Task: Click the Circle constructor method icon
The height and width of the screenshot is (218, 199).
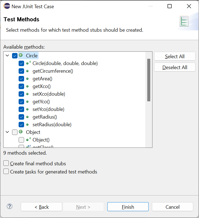Action: [28, 63]
